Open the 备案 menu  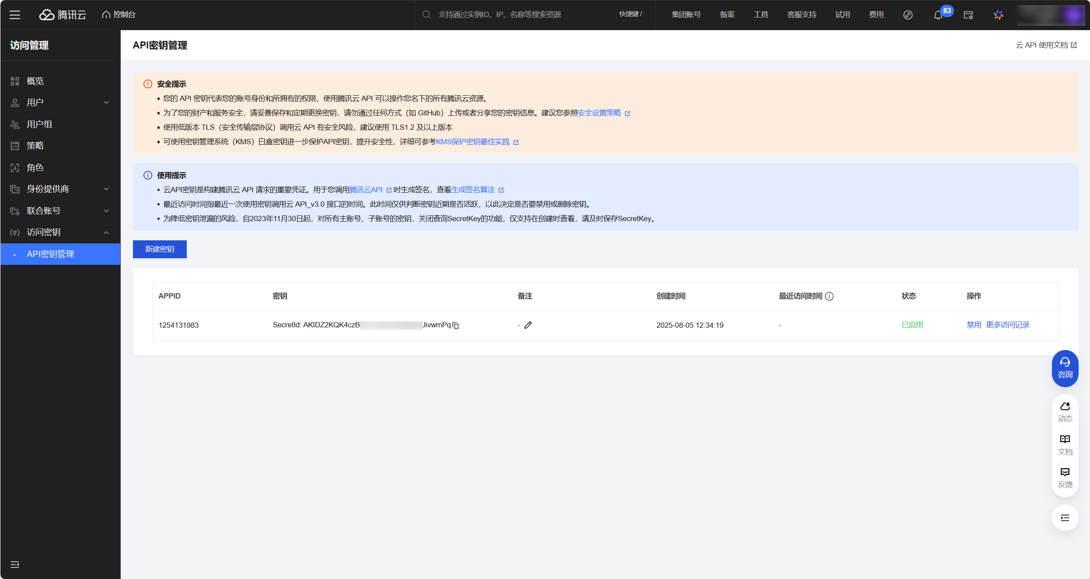click(727, 15)
